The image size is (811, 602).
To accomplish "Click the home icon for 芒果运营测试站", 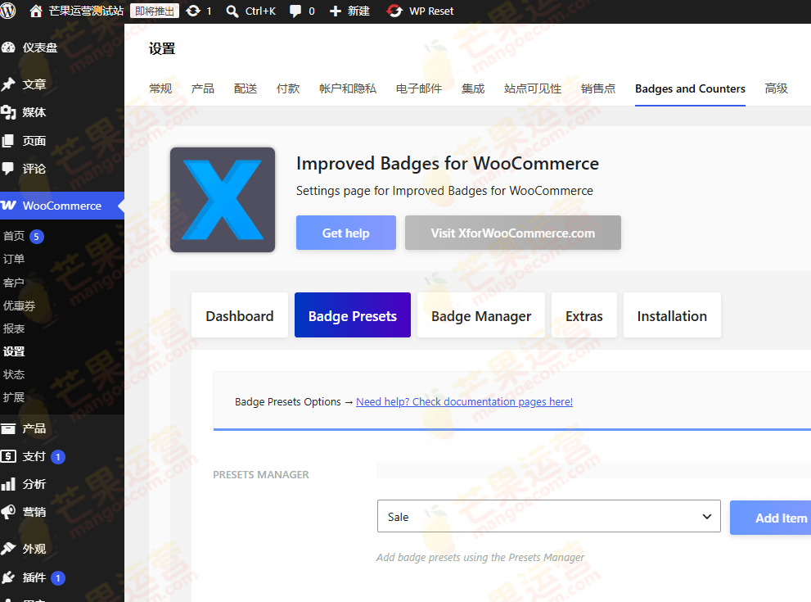I will [36, 11].
